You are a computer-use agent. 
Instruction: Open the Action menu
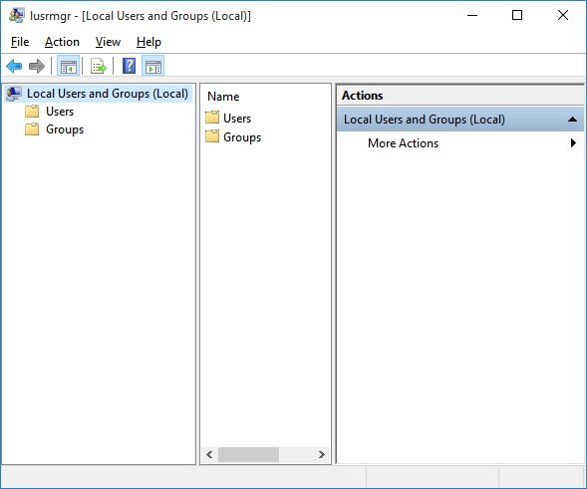tap(62, 42)
